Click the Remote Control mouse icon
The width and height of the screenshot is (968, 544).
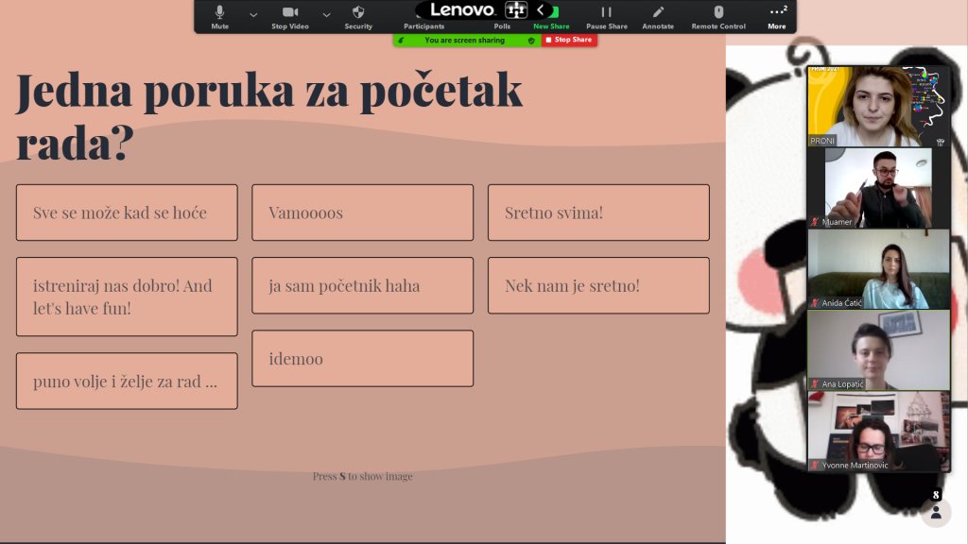pyautogui.click(x=718, y=15)
